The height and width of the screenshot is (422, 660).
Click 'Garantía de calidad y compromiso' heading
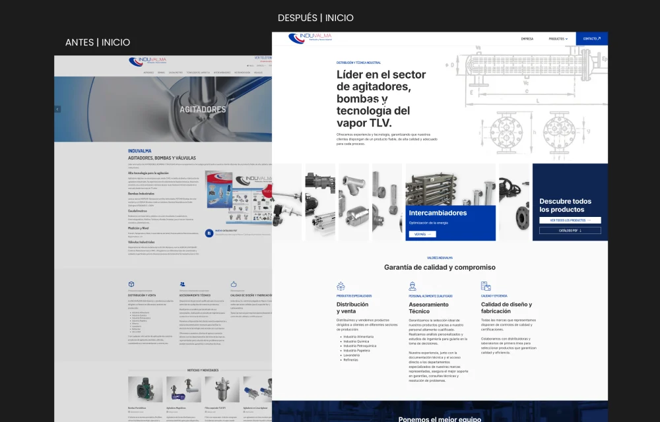440,267
